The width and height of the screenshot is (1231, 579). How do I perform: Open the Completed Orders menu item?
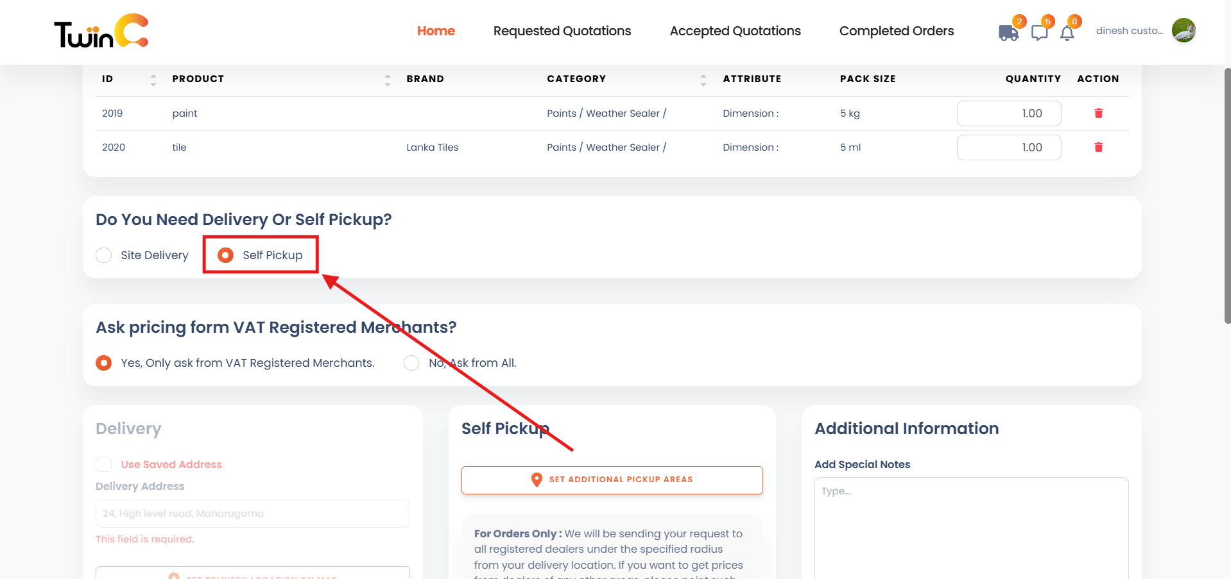point(896,31)
